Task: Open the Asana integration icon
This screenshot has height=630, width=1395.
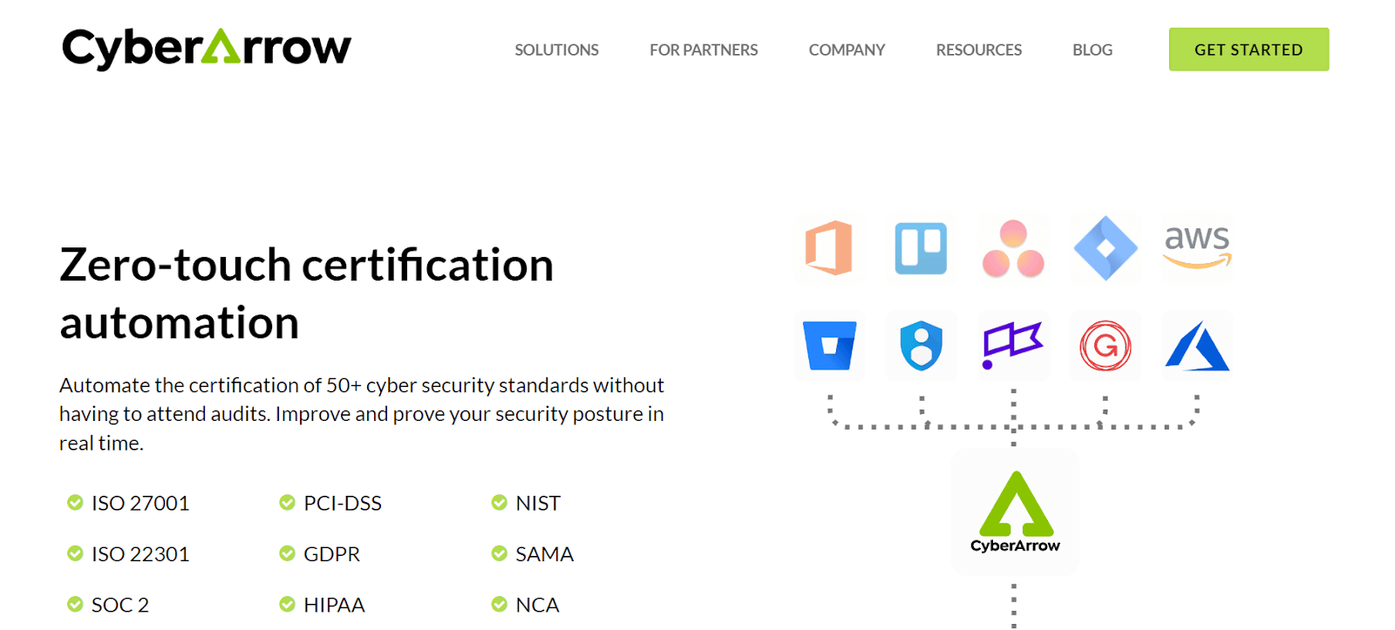Action: (1012, 248)
